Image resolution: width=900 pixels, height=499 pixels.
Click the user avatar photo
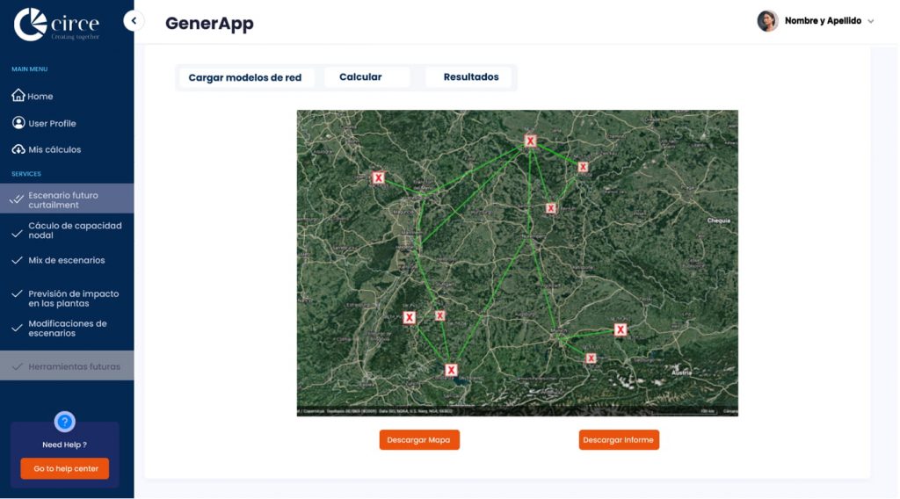(x=767, y=21)
